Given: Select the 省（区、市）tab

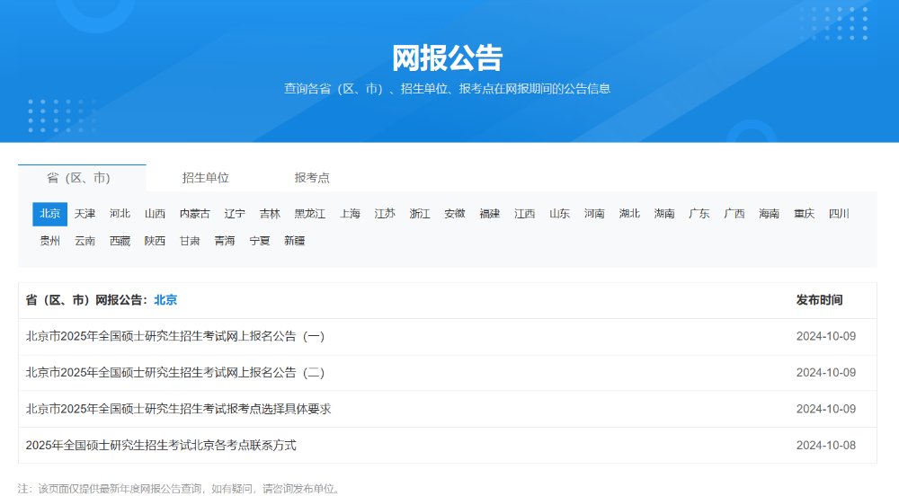Looking at the screenshot, I should pyautogui.click(x=82, y=178).
